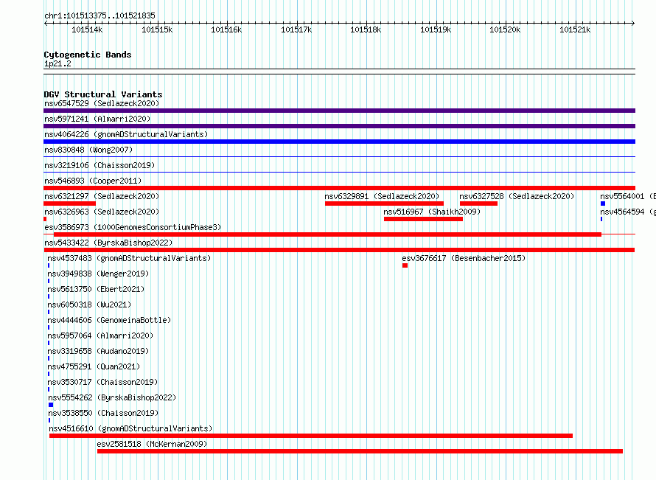
Task: Click the small red box under esv3676617
Action: (x=405, y=265)
